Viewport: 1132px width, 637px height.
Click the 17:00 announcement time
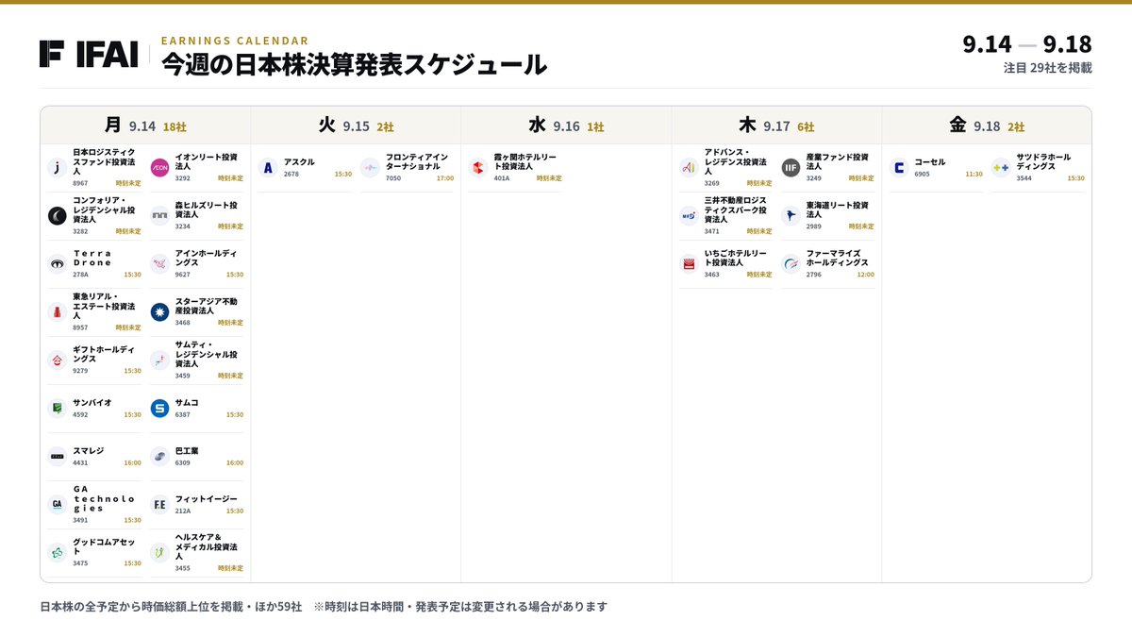pyautogui.click(x=445, y=178)
